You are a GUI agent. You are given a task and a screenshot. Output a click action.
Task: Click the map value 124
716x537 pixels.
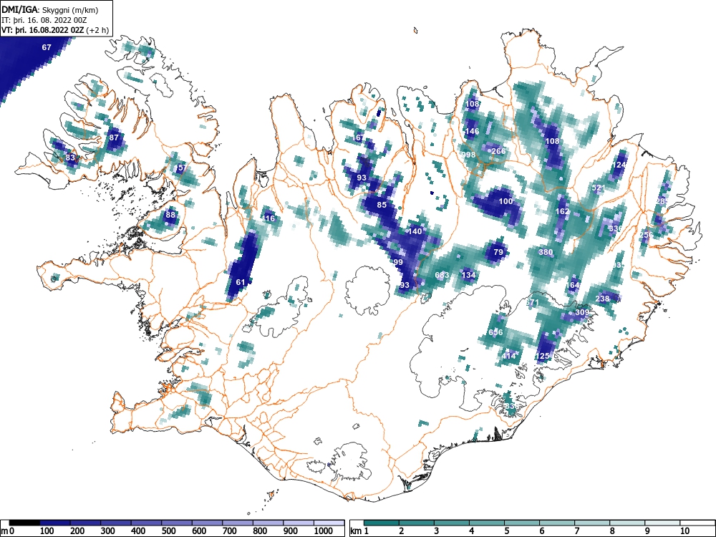tap(619, 165)
